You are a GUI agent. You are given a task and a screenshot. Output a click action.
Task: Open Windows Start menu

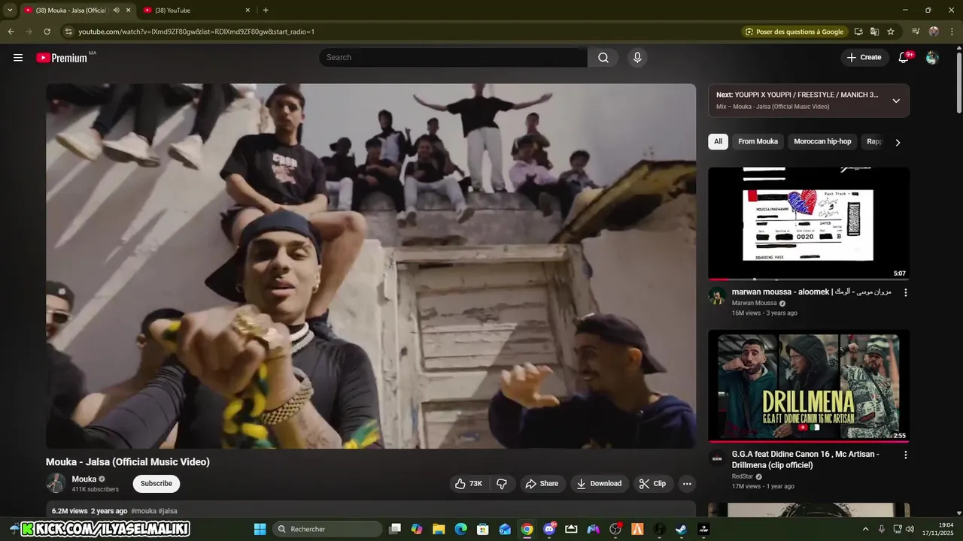pyautogui.click(x=260, y=529)
